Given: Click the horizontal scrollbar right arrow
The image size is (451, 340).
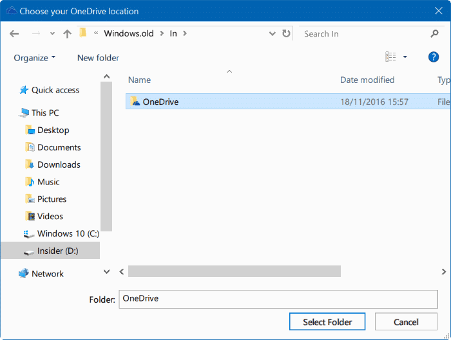Looking at the screenshot, I should [x=444, y=271].
